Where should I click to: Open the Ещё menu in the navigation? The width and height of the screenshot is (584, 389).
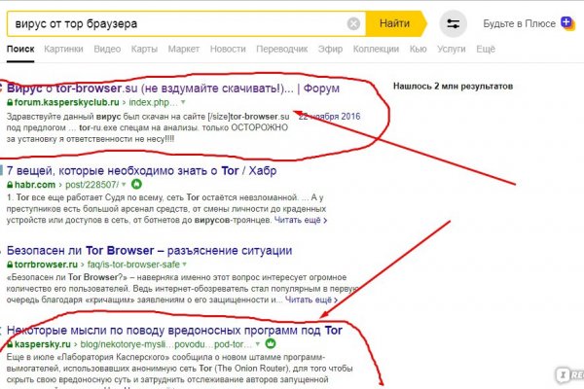coord(486,49)
